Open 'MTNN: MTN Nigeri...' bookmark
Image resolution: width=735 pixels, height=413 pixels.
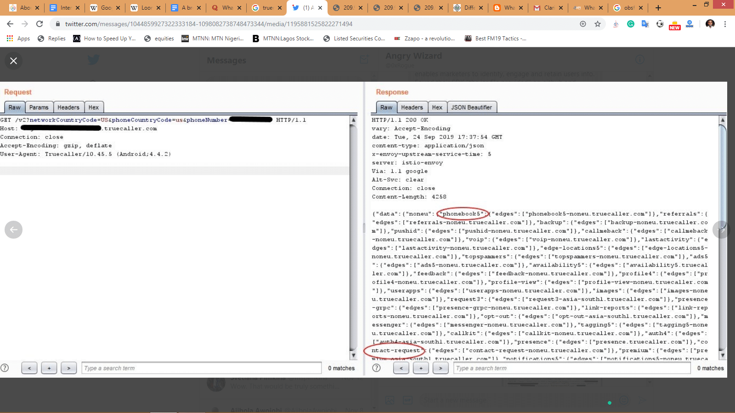[213, 39]
